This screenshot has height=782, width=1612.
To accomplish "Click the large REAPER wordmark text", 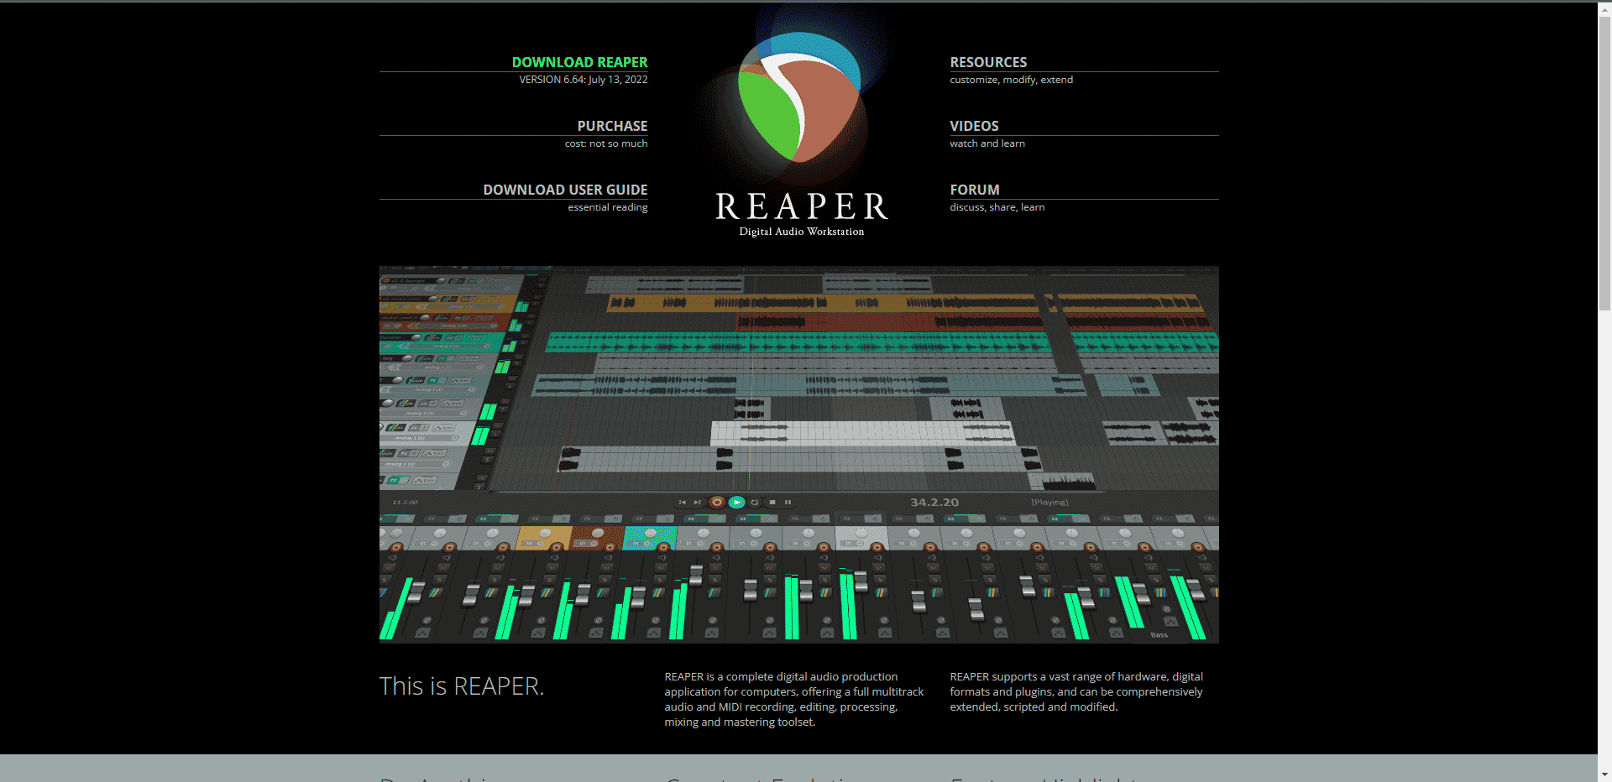I will tap(802, 206).
